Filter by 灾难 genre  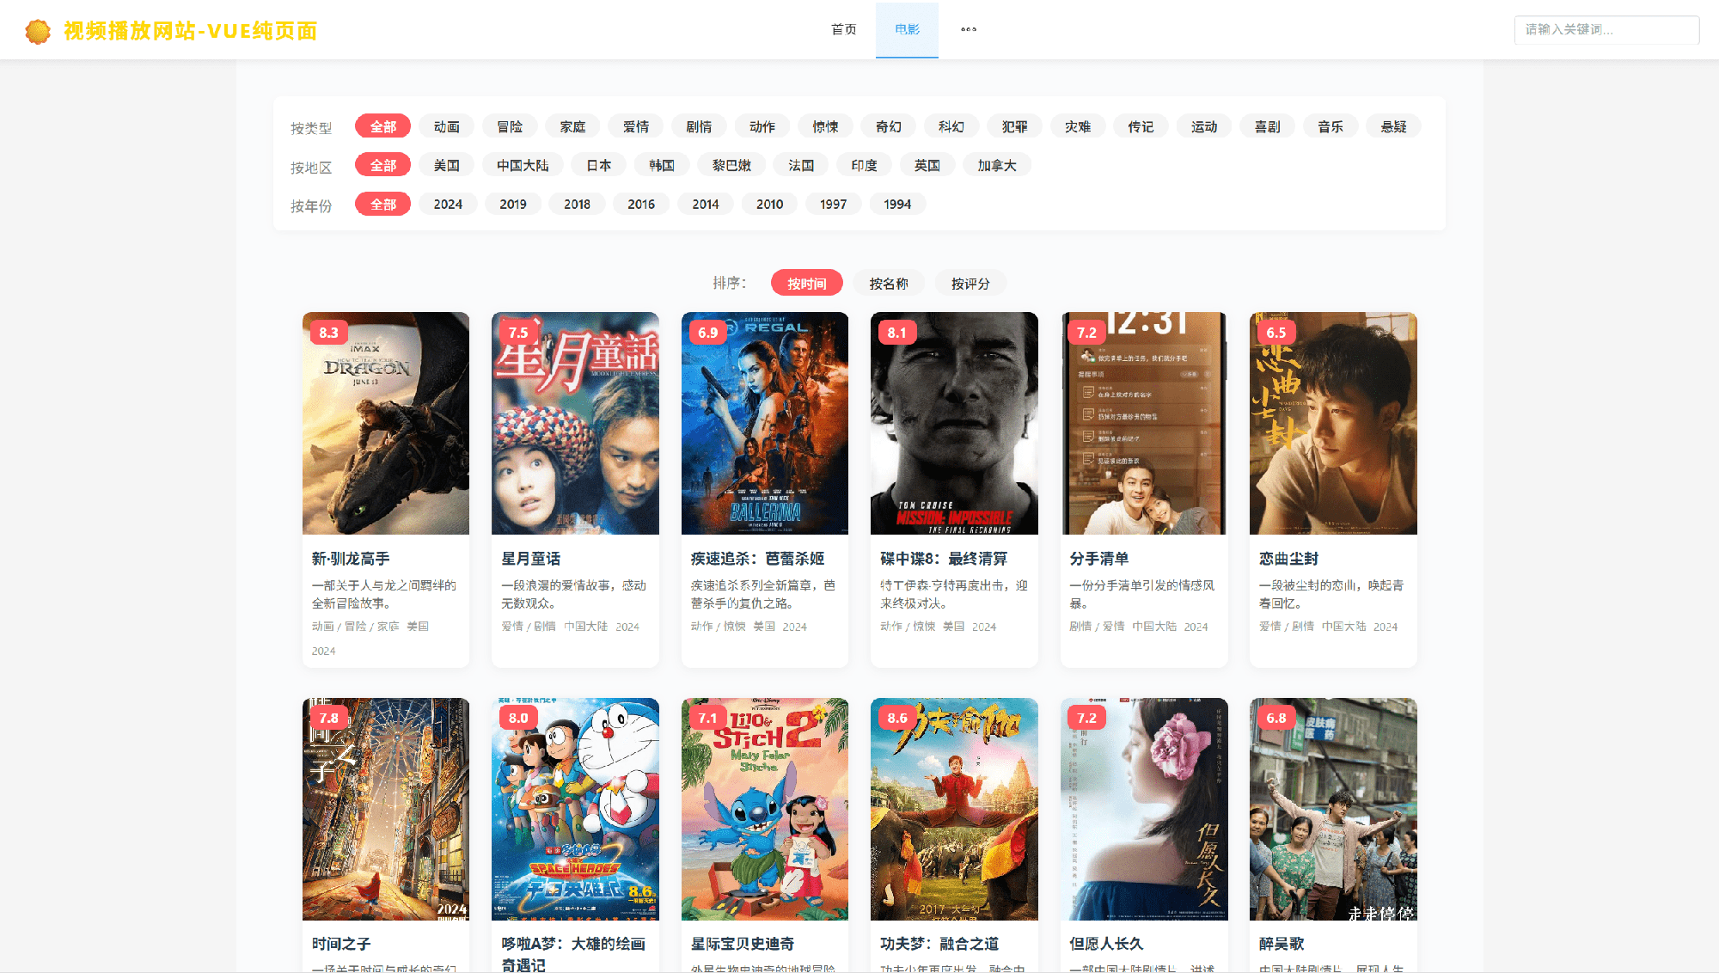[1078, 126]
